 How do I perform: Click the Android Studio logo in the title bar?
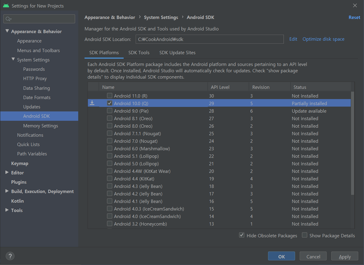coord(6,6)
